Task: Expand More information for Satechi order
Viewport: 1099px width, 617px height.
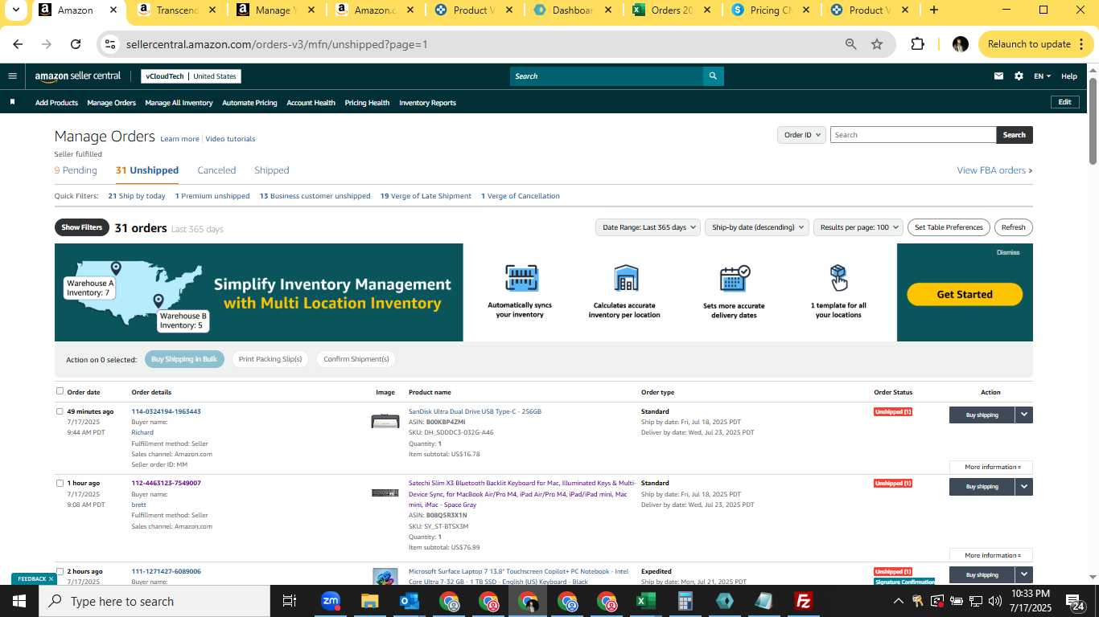Action: [992, 555]
